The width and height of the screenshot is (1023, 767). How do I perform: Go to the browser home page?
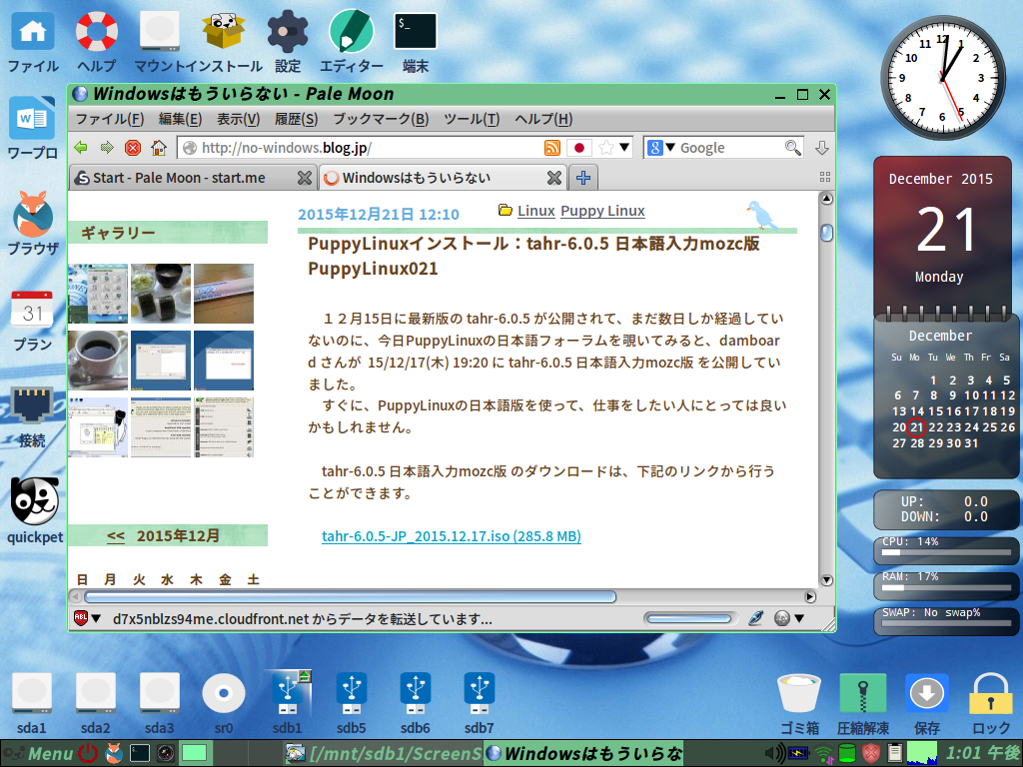159,148
